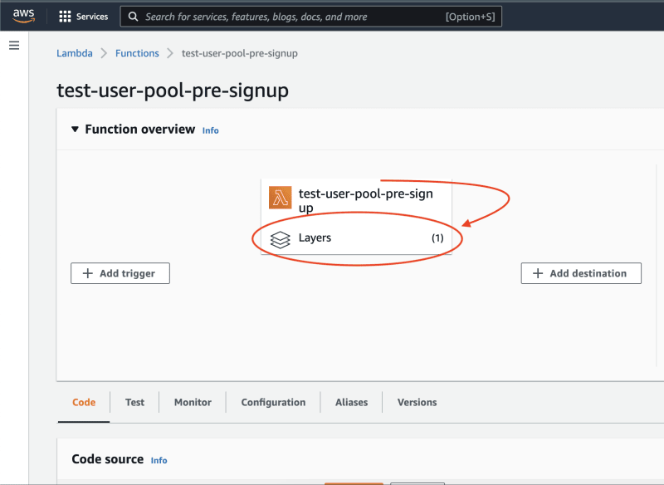Click the search magnifier icon

click(133, 17)
